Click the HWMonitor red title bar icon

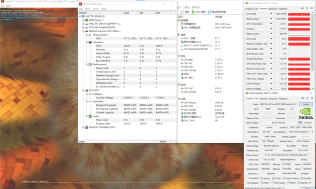81,4
